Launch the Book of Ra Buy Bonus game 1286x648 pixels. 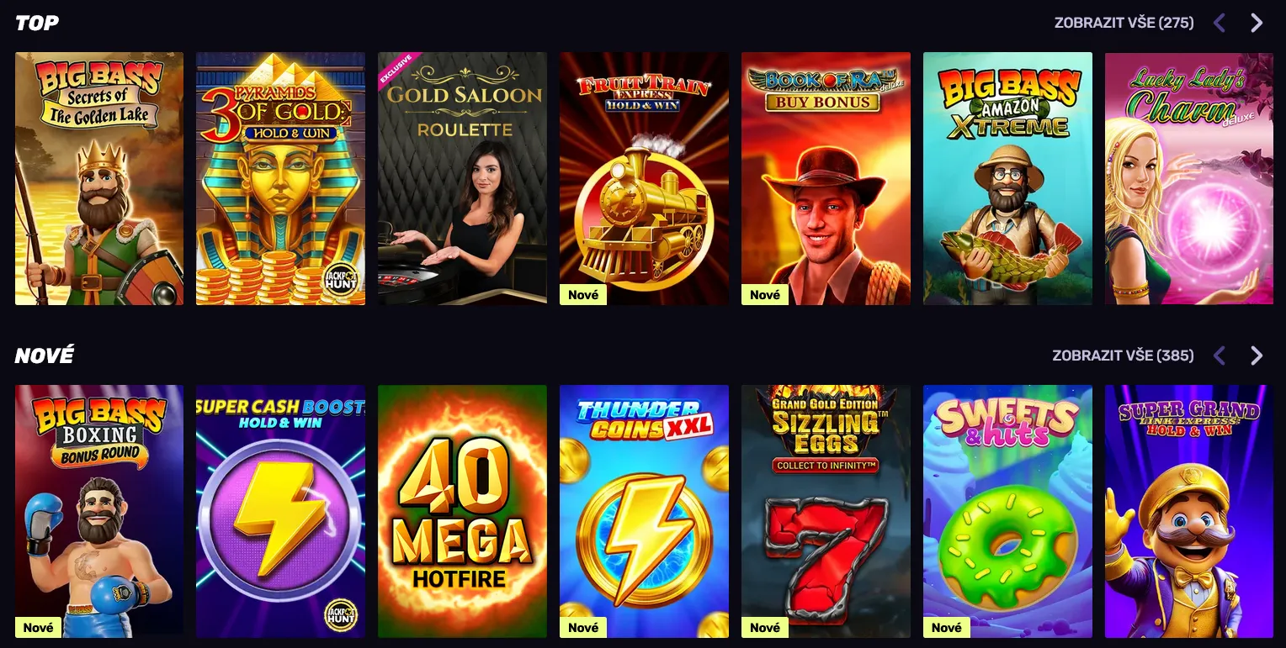pos(826,178)
